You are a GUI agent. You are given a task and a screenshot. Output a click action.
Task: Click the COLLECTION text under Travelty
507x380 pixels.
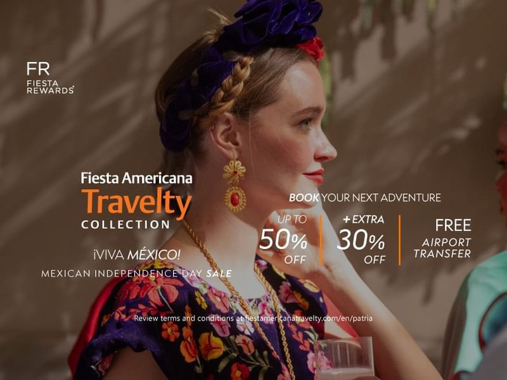125,225
